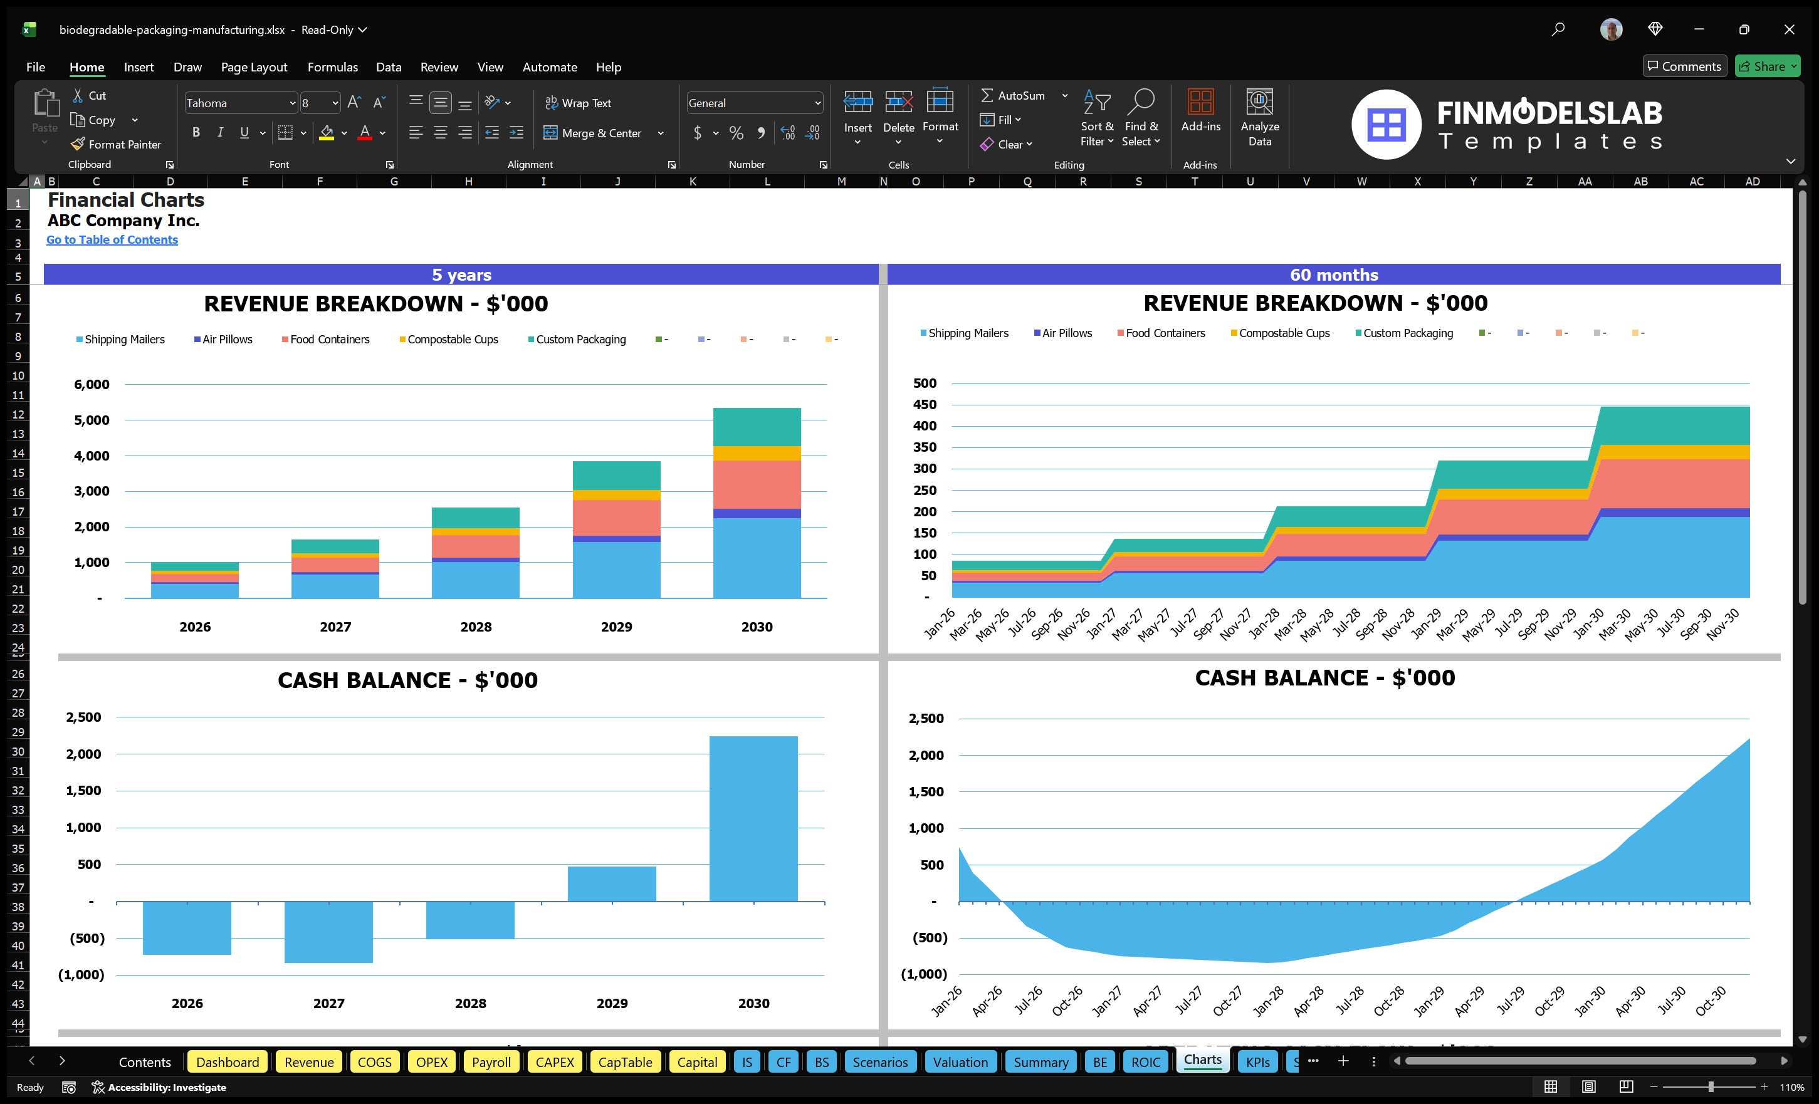Screen dimensions: 1819x1104
Task: Open the number format dropdown showing General
Action: pyautogui.click(x=753, y=103)
